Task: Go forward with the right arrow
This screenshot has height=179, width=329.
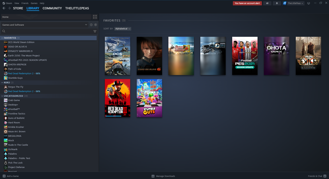Action: tap(9, 8)
